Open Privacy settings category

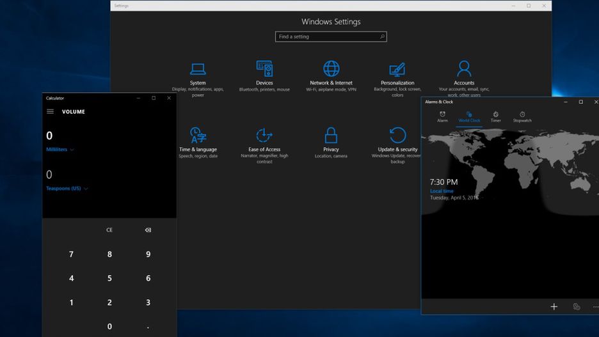pyautogui.click(x=331, y=143)
